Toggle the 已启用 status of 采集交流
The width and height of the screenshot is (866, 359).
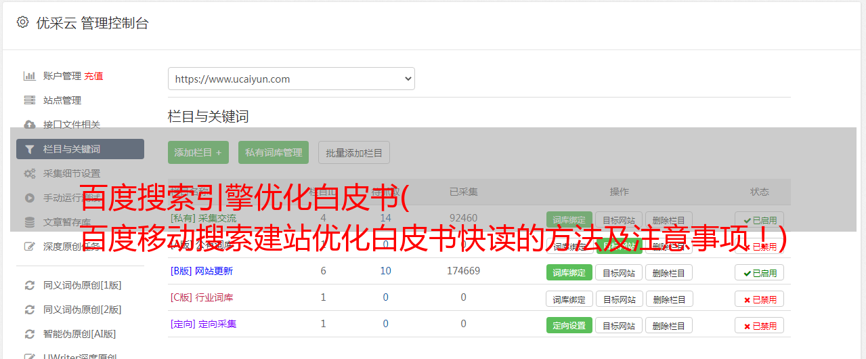[760, 219]
